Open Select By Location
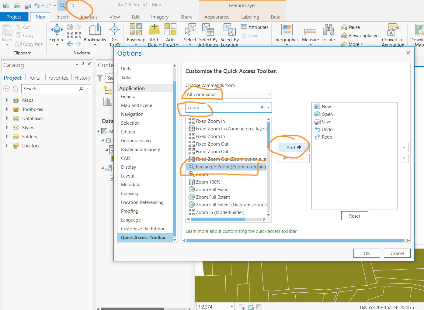 (230, 35)
